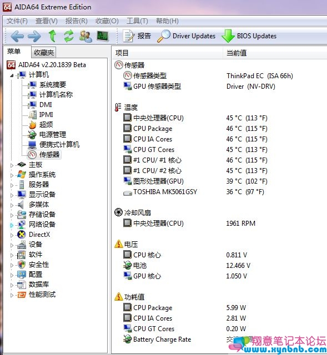
Task: Switch to the 收藏夹 tab
Action: tap(44, 53)
